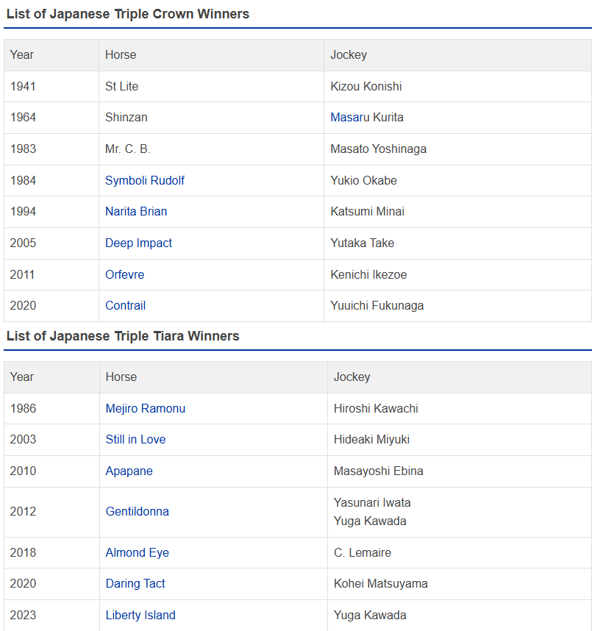Viewport: 592px width, 631px height.
Task: Click year '2018' in Triple Tiara table
Action: click(x=23, y=552)
